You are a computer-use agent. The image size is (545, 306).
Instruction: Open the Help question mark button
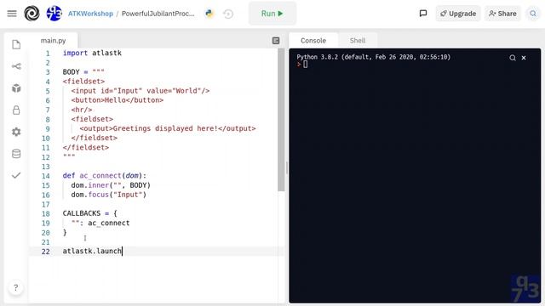click(15, 287)
